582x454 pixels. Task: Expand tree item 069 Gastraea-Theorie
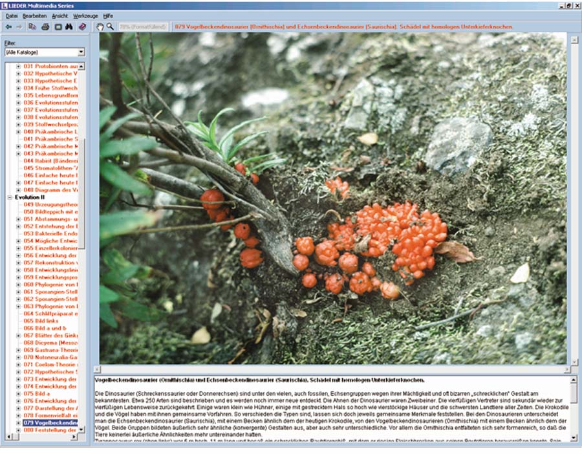click(x=18, y=350)
